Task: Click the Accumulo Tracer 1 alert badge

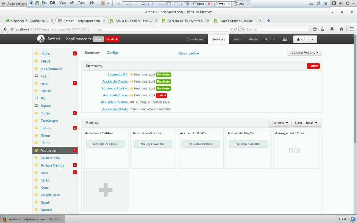Action: [161, 95]
